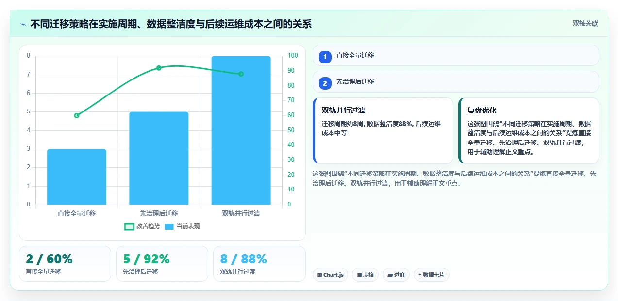
Task: Click the 先治理后迁移 x-axis label
Action: [159, 213]
